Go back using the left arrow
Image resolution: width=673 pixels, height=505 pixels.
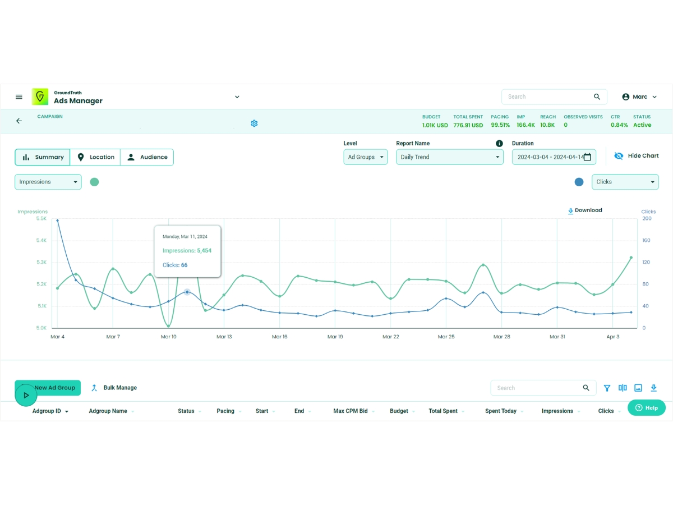tap(19, 121)
